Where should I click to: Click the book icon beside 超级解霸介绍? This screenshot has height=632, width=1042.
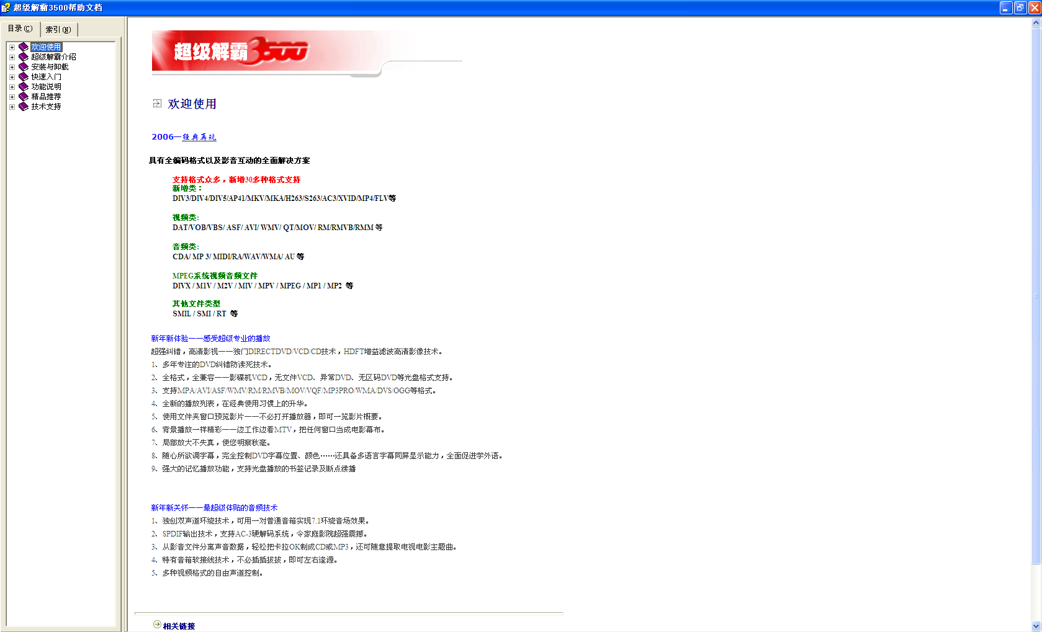coord(24,57)
